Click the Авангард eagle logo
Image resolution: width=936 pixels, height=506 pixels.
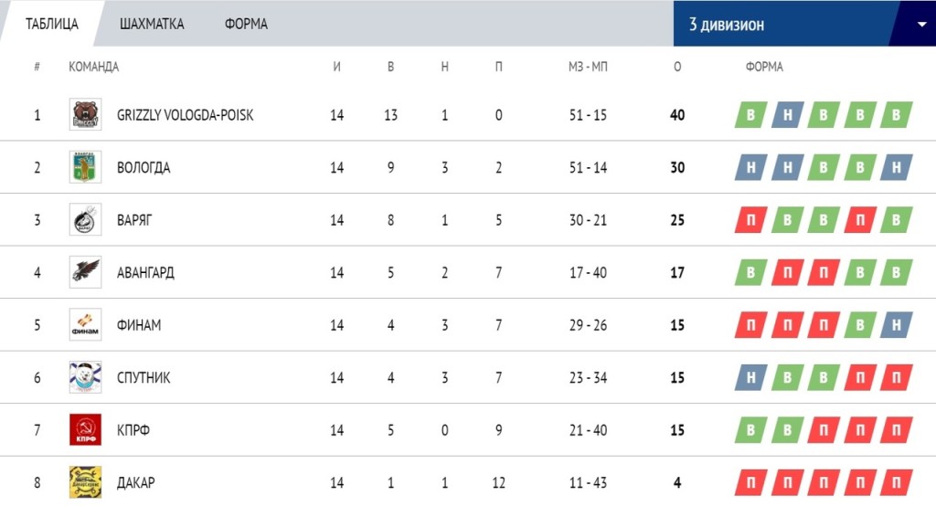click(85, 272)
